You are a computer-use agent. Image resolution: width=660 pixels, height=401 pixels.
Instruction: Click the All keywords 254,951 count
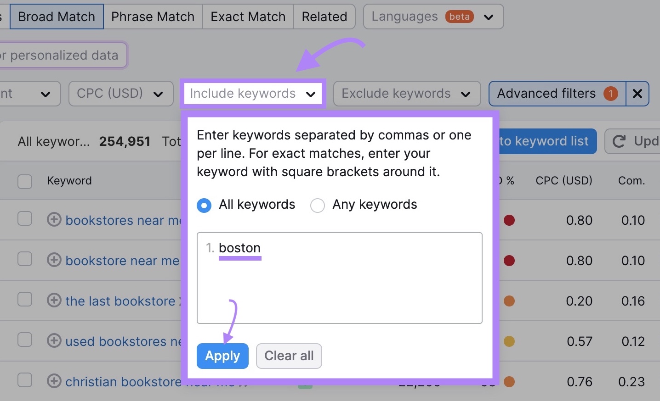[84, 141]
